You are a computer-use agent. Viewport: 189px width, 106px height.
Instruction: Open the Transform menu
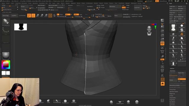click(121, 3)
